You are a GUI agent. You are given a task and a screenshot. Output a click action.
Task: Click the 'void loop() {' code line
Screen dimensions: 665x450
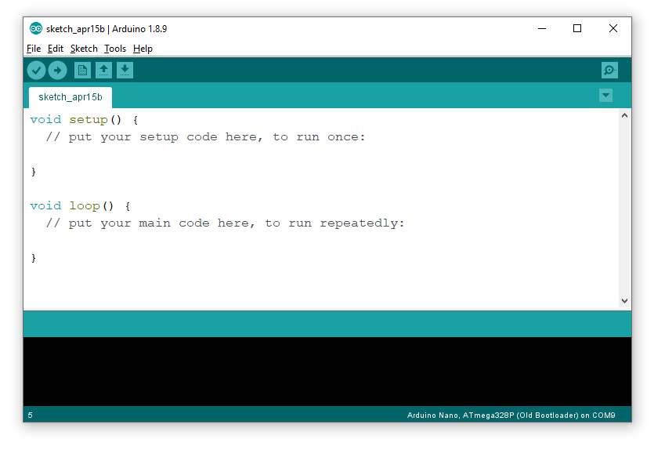click(x=80, y=206)
